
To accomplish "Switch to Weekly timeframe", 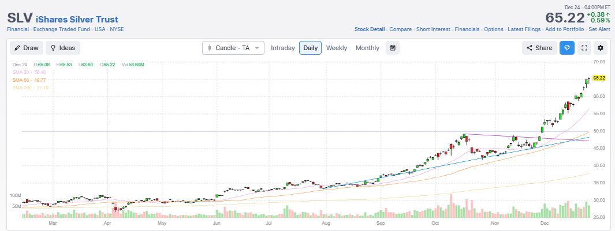I will click(x=337, y=48).
